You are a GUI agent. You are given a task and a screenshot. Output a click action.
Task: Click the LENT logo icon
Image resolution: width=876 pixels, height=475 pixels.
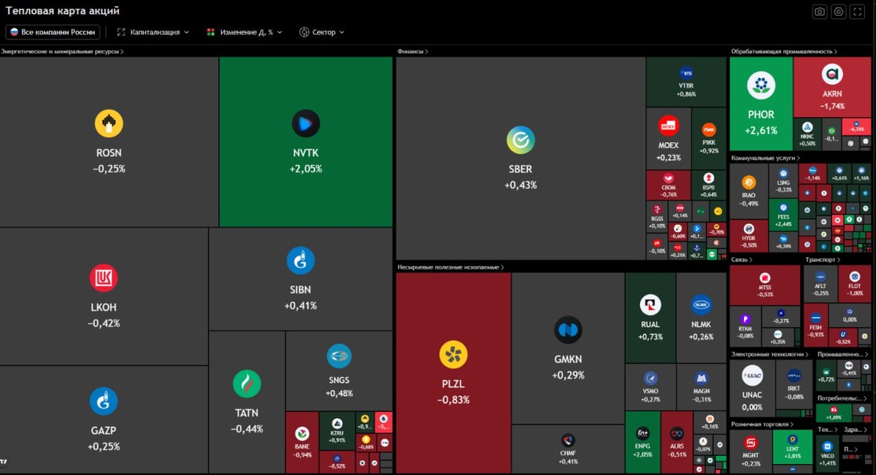[x=792, y=439]
